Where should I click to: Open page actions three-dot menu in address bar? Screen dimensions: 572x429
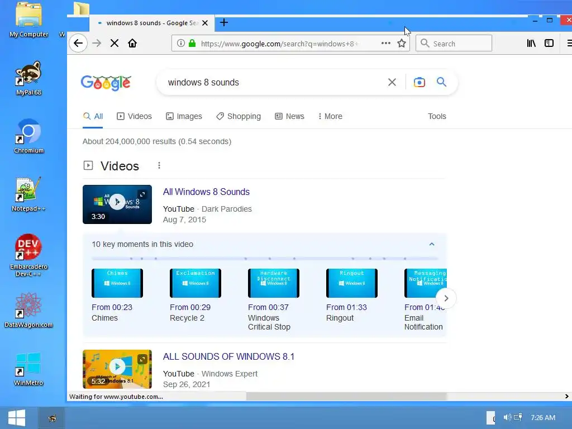[x=385, y=43]
